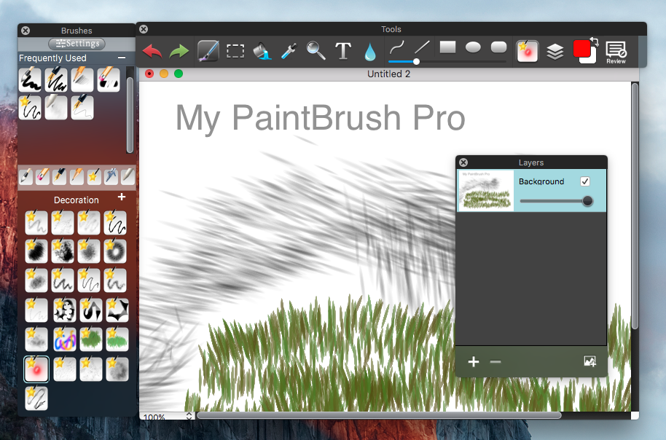Click the Review button in Tools
Screen dimensions: 666x440
point(616,52)
